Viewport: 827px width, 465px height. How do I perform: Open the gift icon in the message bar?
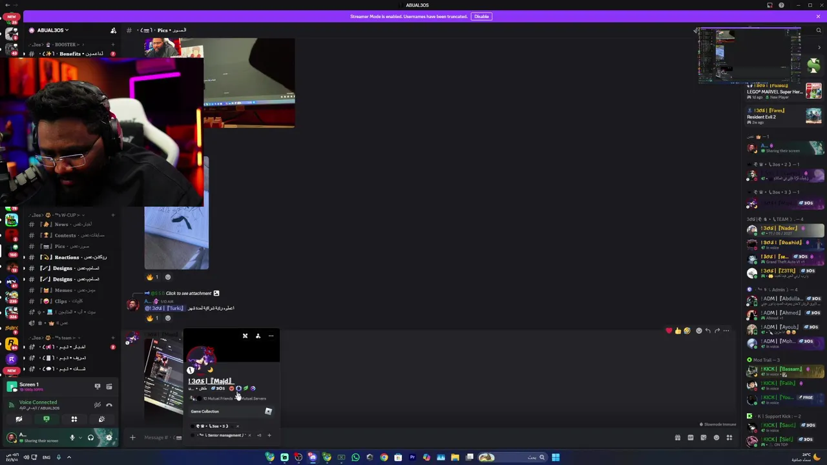(678, 438)
